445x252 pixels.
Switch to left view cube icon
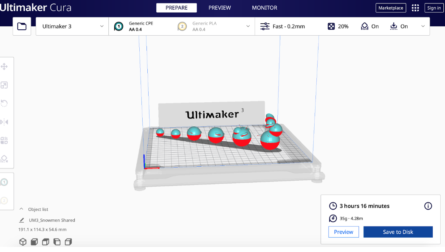click(x=57, y=242)
